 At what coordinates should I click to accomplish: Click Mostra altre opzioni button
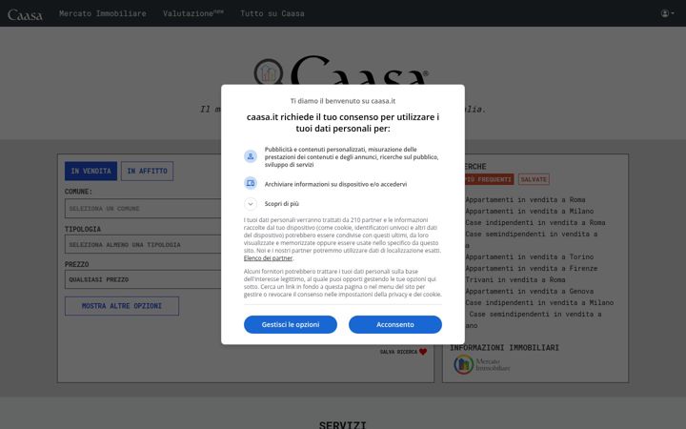point(122,306)
